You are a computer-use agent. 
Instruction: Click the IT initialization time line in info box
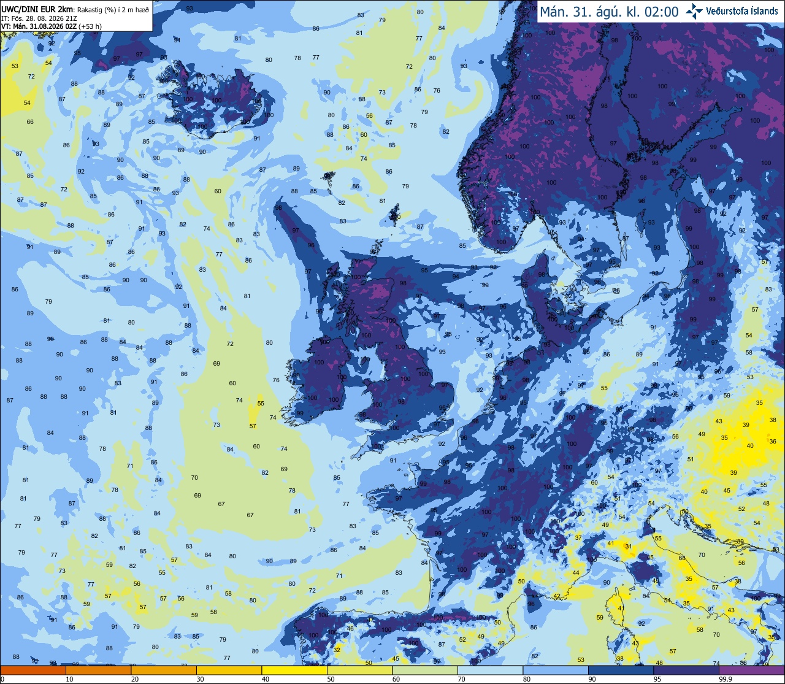(x=39, y=18)
